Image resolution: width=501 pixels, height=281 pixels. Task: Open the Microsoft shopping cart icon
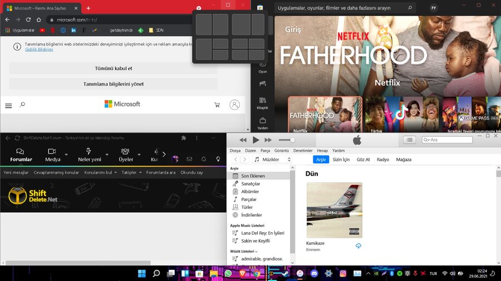click(217, 104)
